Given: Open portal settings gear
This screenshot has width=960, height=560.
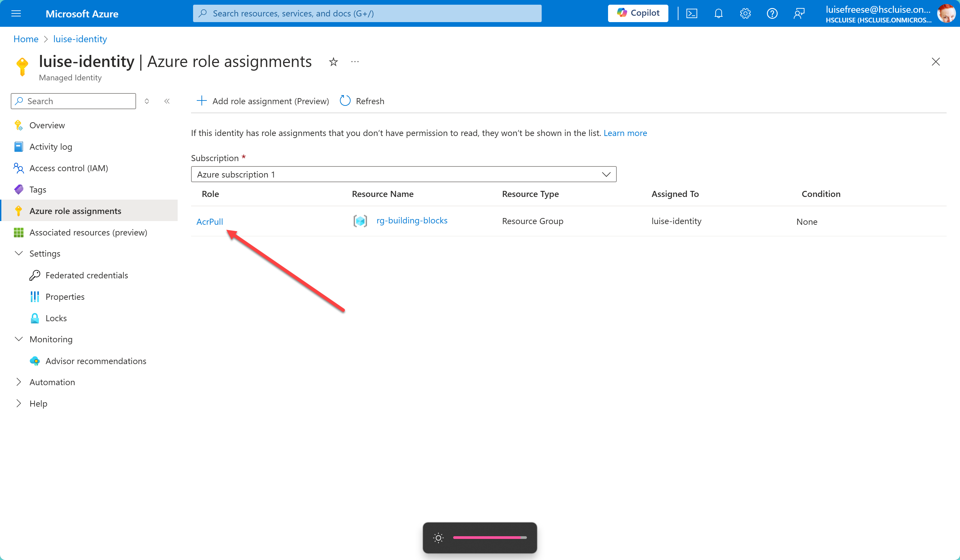Looking at the screenshot, I should click(x=745, y=13).
